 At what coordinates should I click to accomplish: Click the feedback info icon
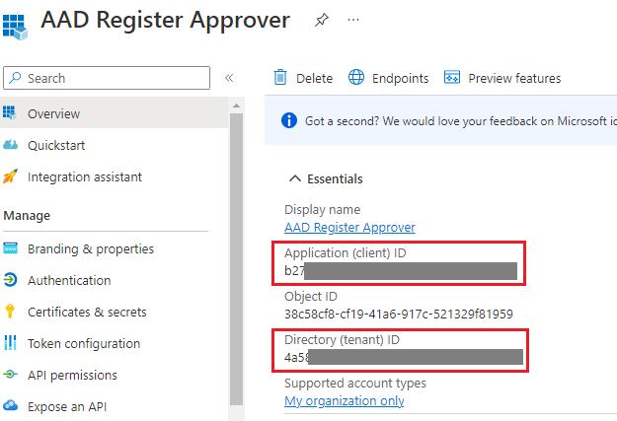click(289, 120)
